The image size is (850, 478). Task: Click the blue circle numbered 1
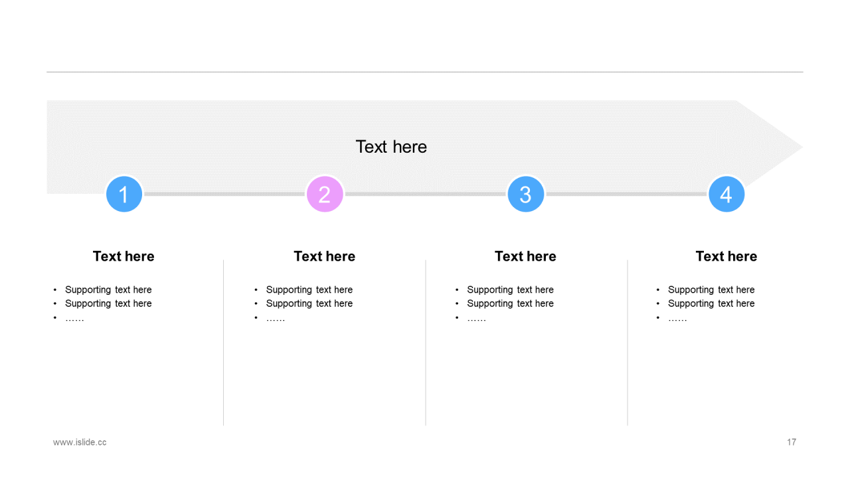click(124, 194)
